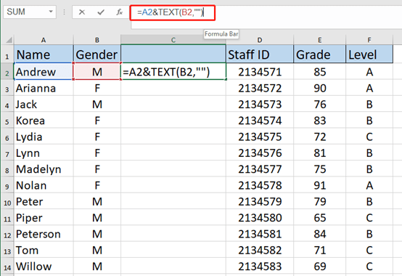Select row 9 header
This screenshot has width=402, height=276.
[x=7, y=185]
